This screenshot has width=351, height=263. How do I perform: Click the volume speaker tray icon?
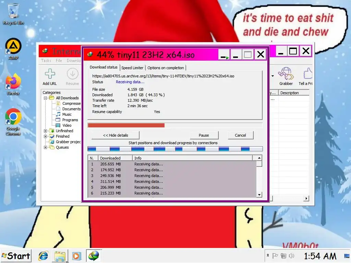pyautogui.click(x=291, y=255)
